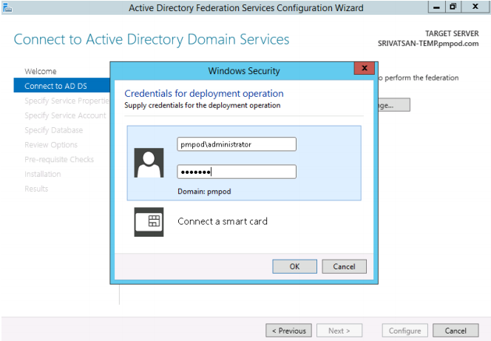Viewport: 491px width, 341px height.
Task: Click the partially hidden Change button
Action: [394, 105]
